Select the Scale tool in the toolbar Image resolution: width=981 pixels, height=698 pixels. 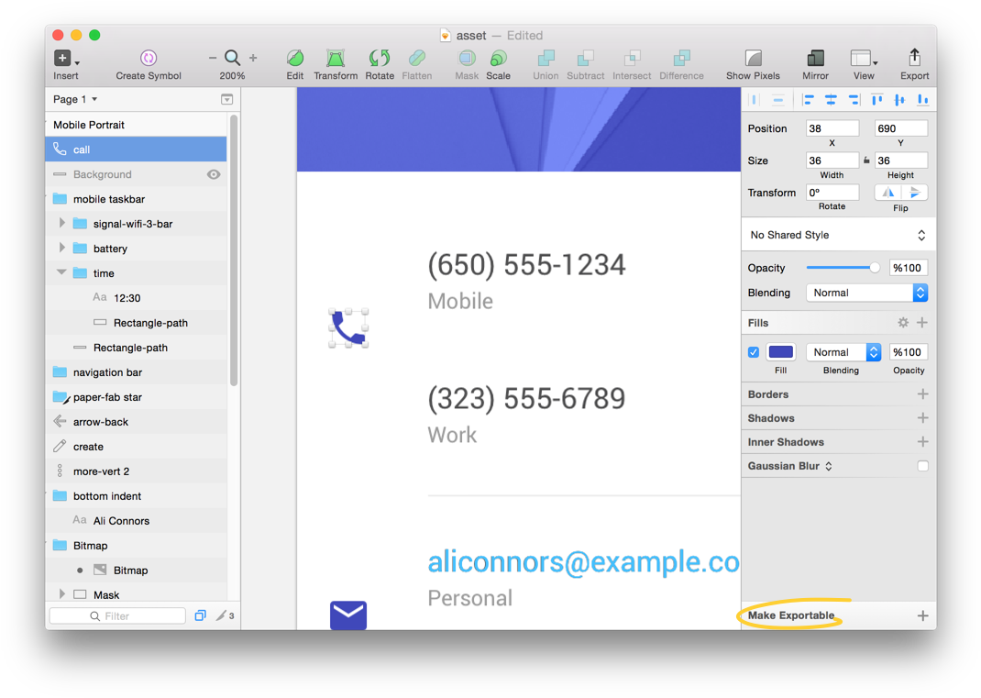point(499,58)
